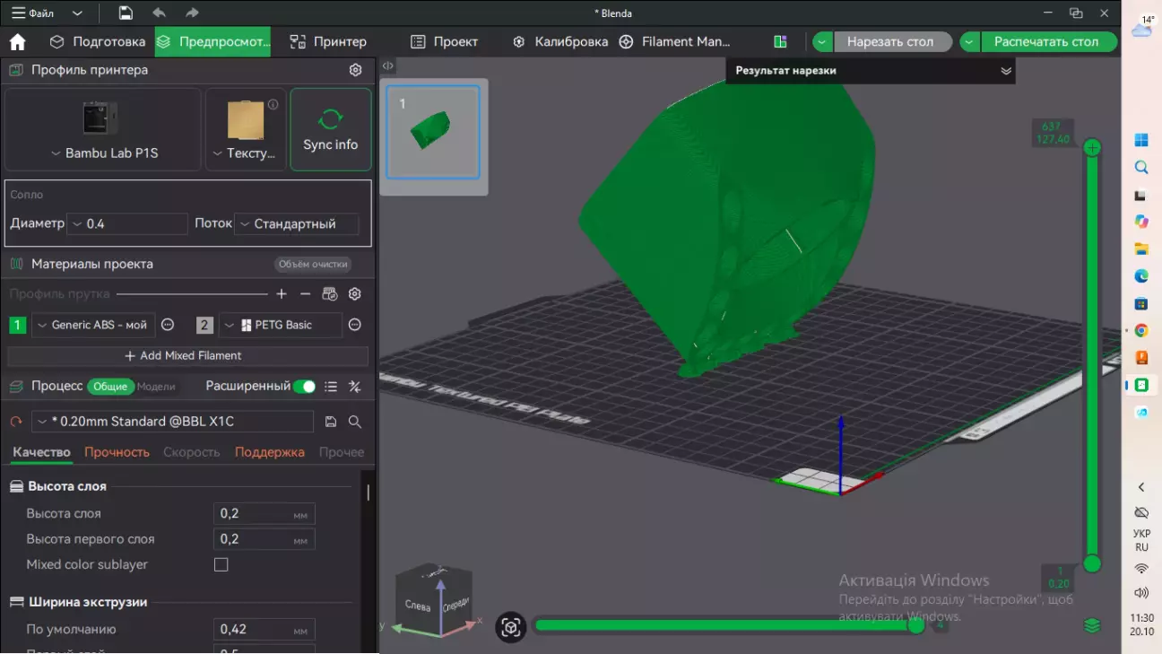Save the project with the floppy disk icon
1162x654 pixels.
[126, 13]
